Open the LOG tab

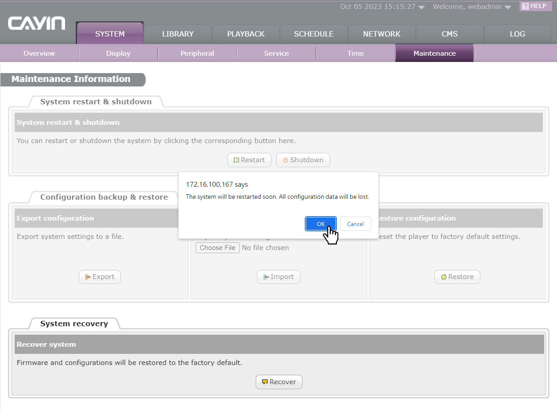click(x=517, y=34)
